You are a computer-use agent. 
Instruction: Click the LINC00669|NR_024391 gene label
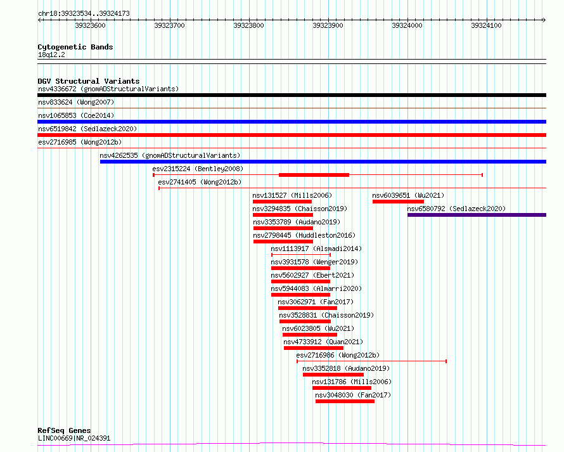[74, 438]
